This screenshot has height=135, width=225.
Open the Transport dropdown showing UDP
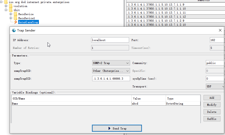pyautogui.click(x=215, y=86)
